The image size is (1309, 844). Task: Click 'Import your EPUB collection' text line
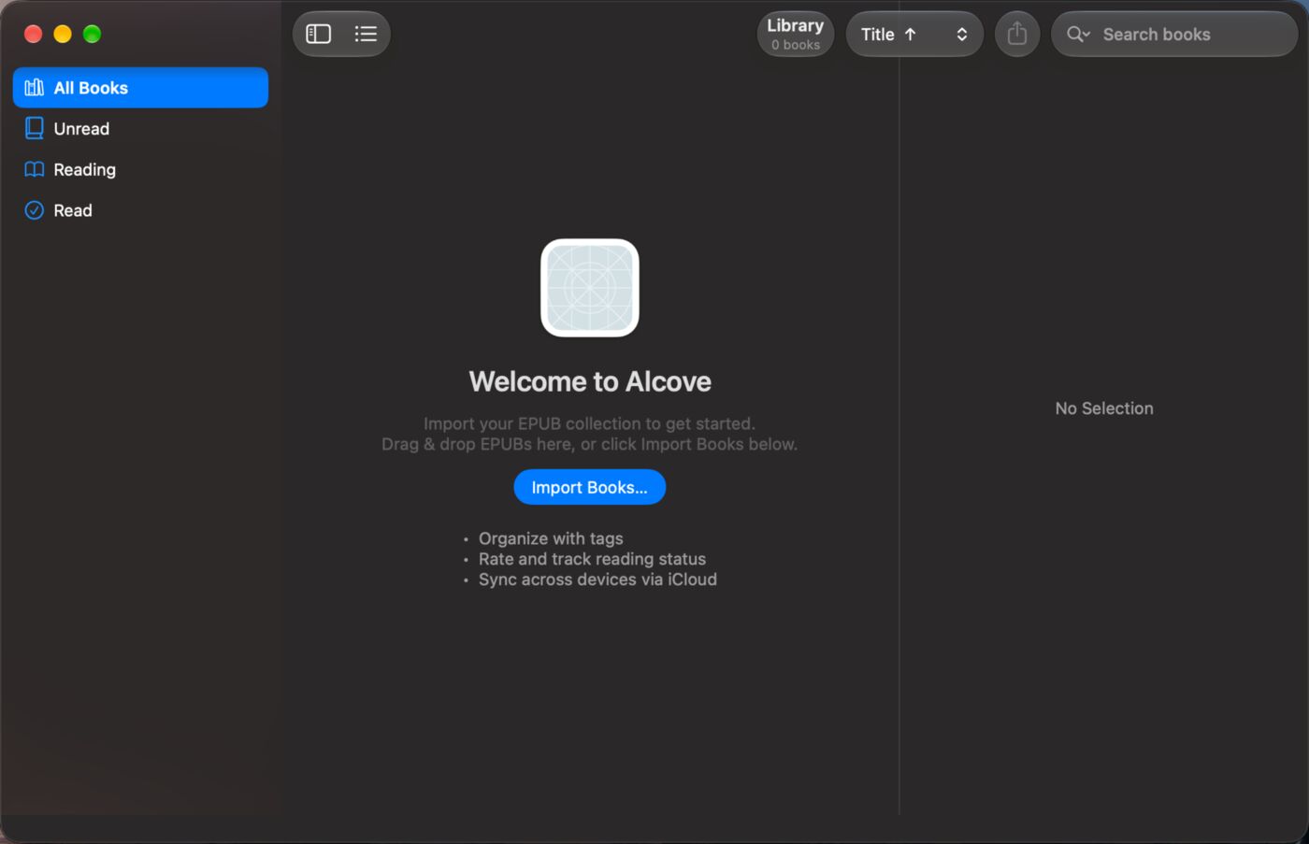point(589,423)
